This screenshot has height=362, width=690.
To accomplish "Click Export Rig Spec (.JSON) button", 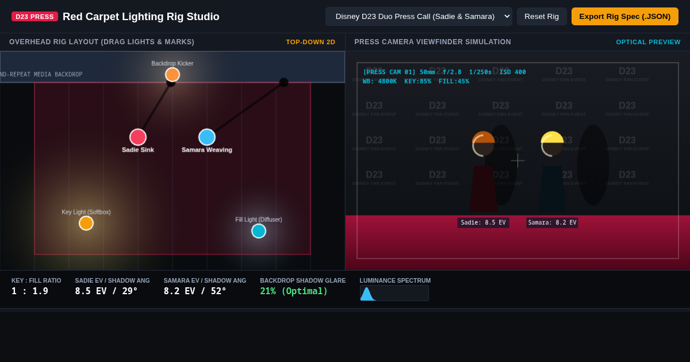I will click(x=625, y=16).
